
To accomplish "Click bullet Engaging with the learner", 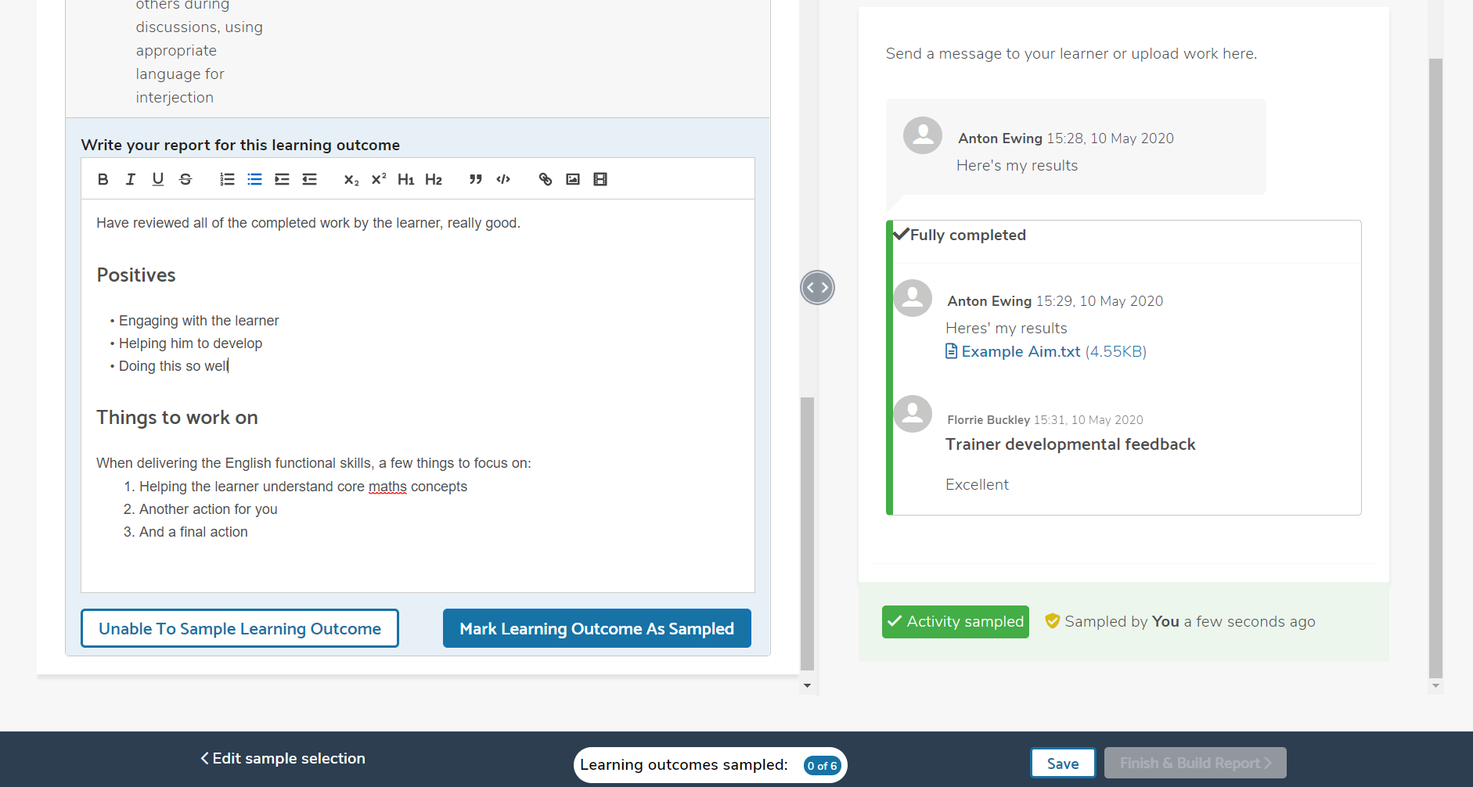I will (199, 321).
